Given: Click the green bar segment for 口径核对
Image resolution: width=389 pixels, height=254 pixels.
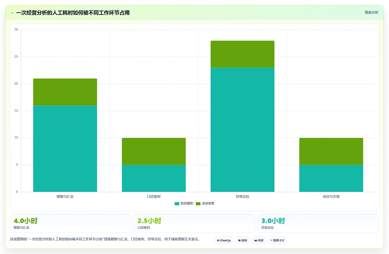Looking at the screenshot, I should [x=154, y=151].
